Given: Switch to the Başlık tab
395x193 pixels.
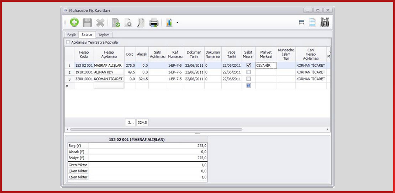Looking at the screenshot, I should [x=72, y=35].
